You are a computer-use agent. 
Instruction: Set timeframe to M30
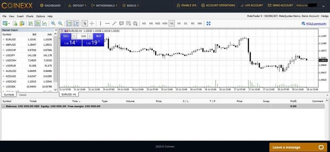tap(165, 23)
